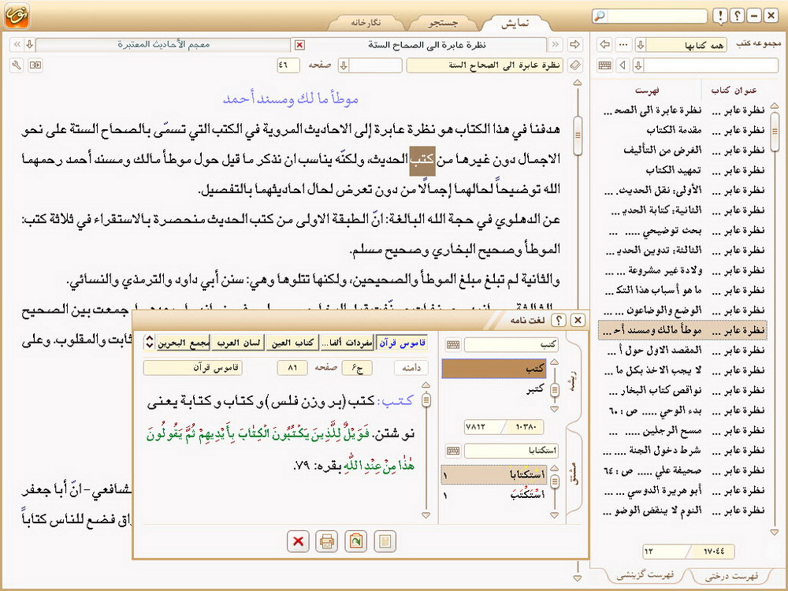Open the معجم الأحاديث المعتبرة dropdown arrow
The width and height of the screenshot is (788, 591).
tap(28, 45)
